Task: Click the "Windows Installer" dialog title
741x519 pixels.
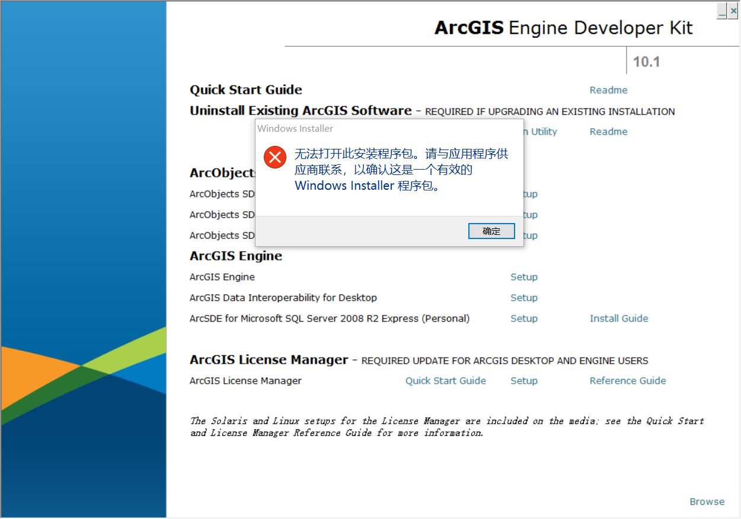Action: pos(295,129)
